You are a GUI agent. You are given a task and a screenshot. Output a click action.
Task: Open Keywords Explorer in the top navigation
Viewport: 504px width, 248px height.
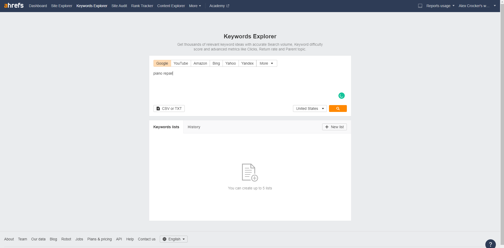coord(92,6)
